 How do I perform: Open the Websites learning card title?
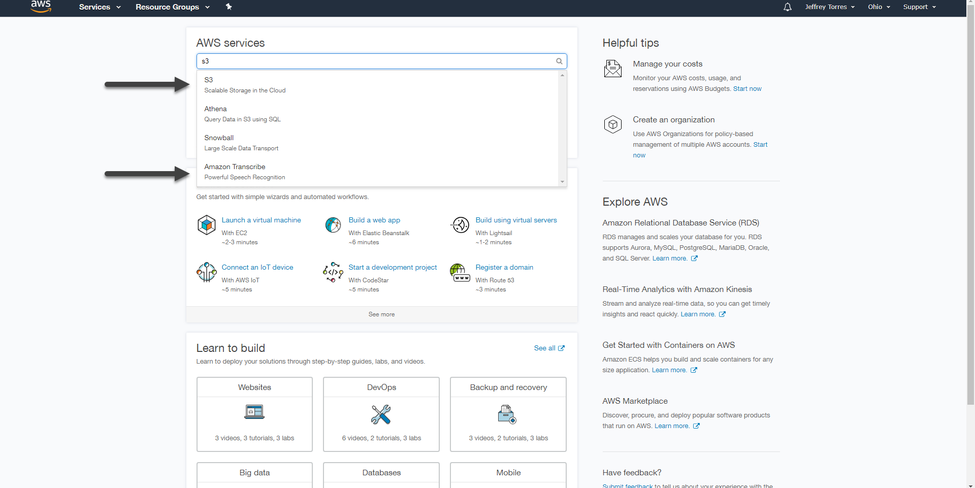[x=254, y=387]
